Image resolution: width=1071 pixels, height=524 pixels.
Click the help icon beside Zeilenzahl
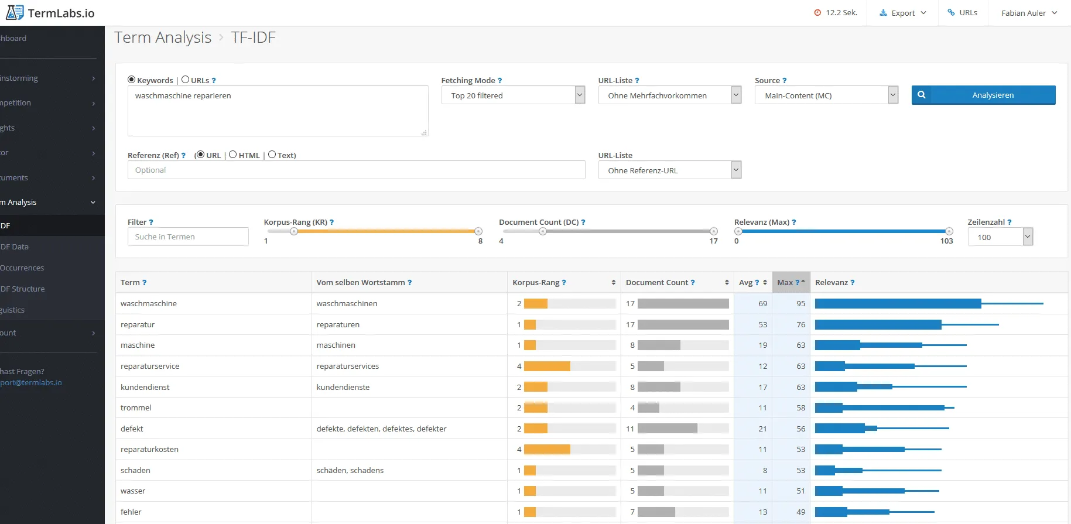(1009, 222)
